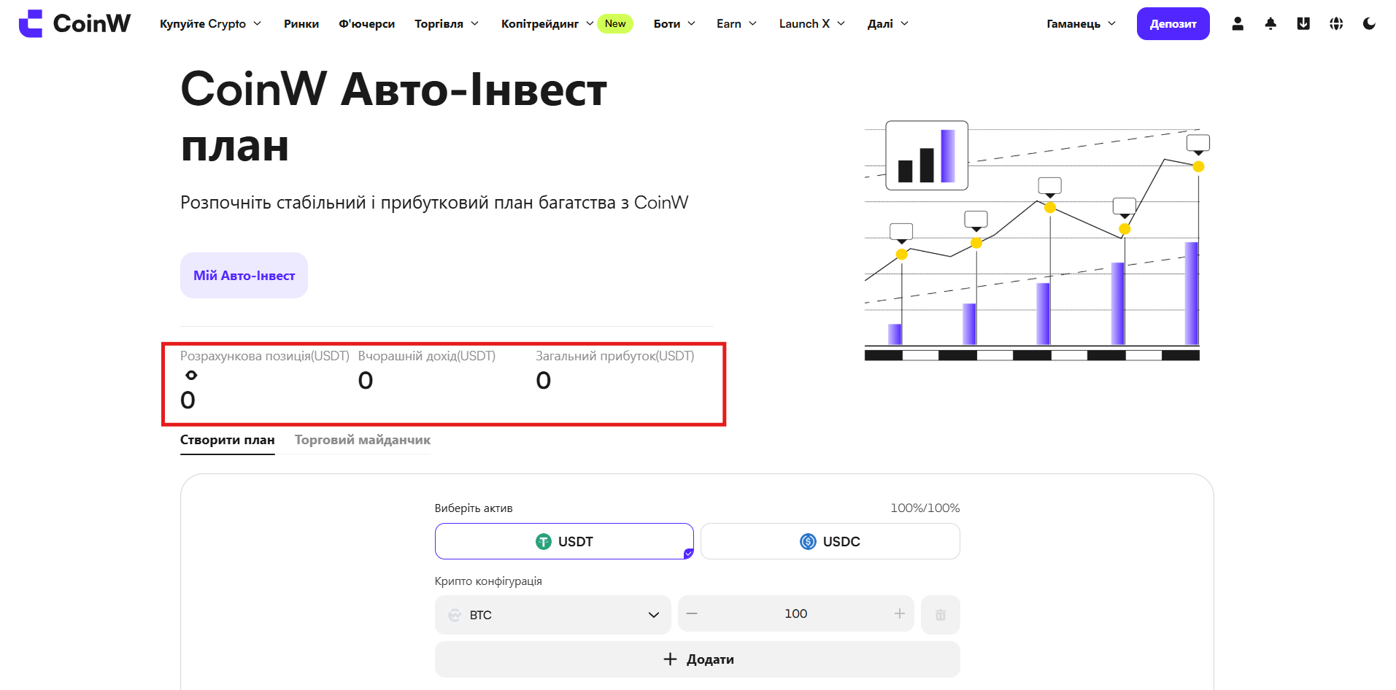The height and width of the screenshot is (690, 1396).
Task: Open the language globe selector
Action: [1336, 23]
